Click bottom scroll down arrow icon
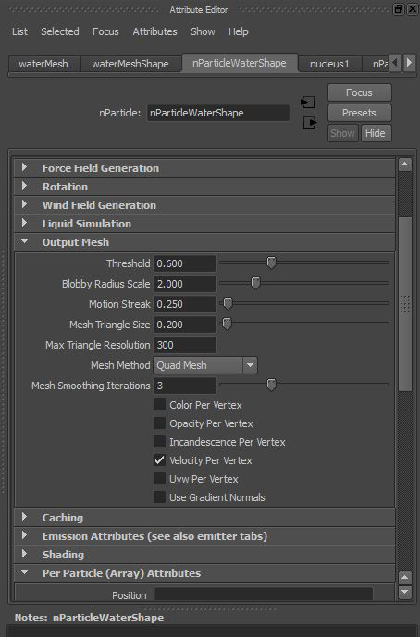Screen dimensions: 420x637 (404, 592)
